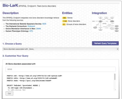Click the '?s rdf:type rdf:Statement' line
Viewport: 122px width, 99px height.
[21, 88]
